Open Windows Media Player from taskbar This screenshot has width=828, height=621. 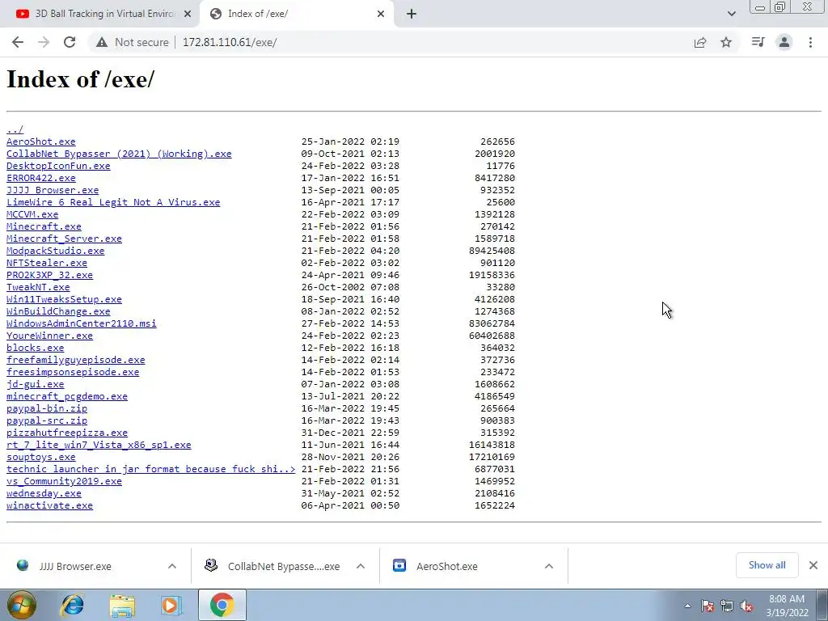(x=171, y=606)
